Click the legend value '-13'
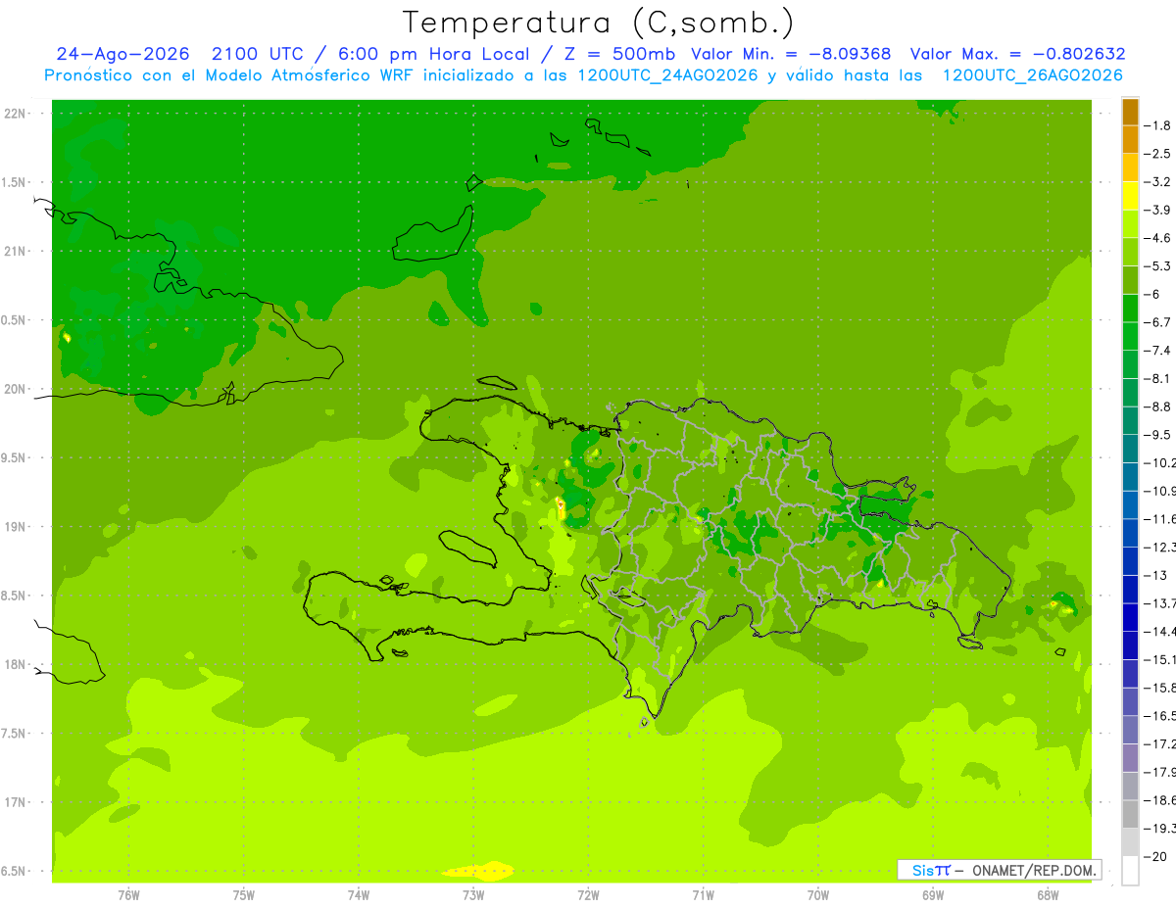This screenshot has width=1176, height=908. [x=1155, y=575]
